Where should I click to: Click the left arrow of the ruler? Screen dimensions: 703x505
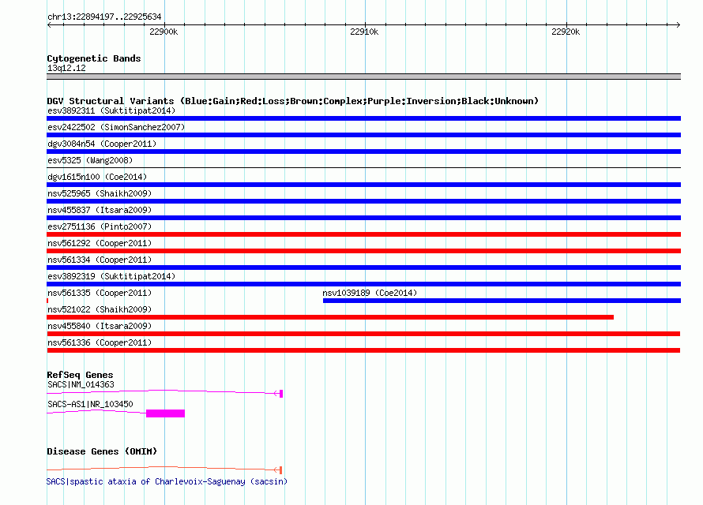[x=49, y=25]
